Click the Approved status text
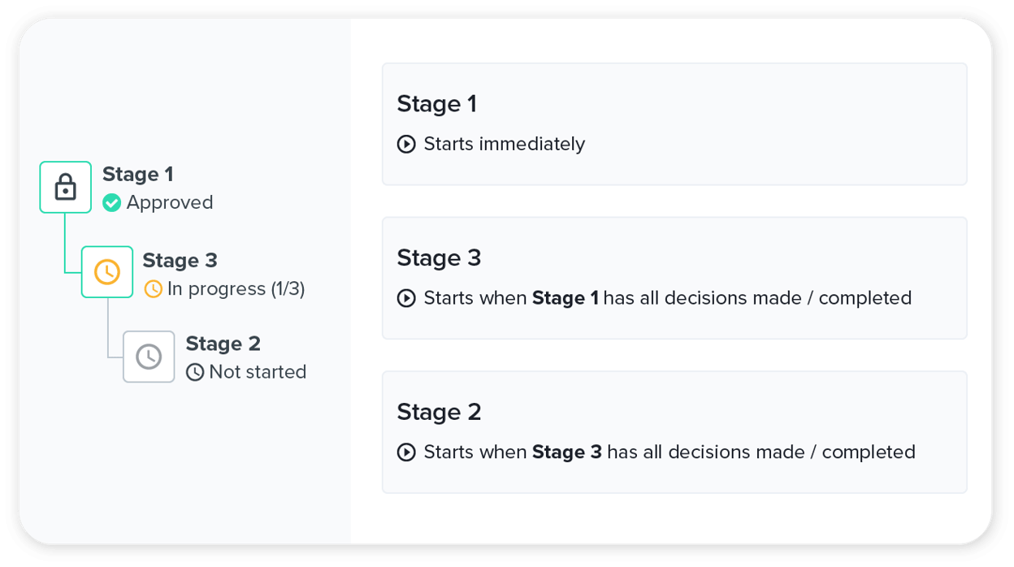 tap(170, 203)
